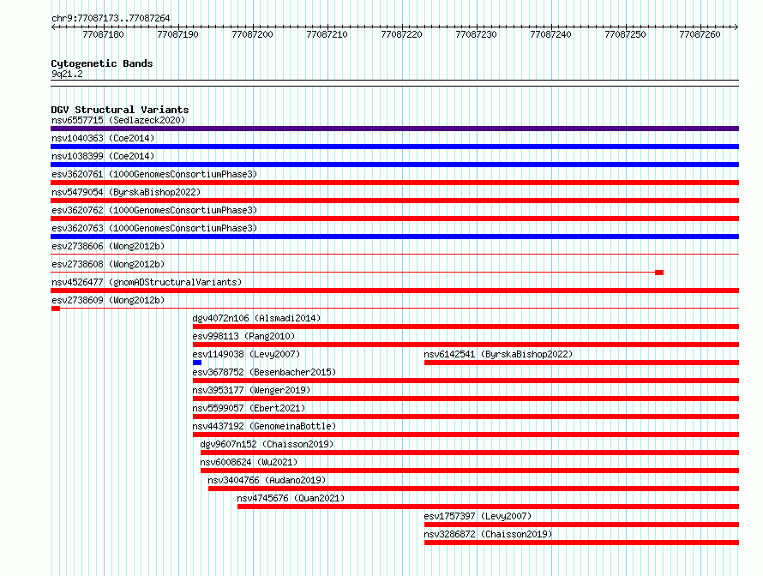The width and height of the screenshot is (763, 576).
Task: Select the red bar under nsv4745676
Action: (488, 507)
